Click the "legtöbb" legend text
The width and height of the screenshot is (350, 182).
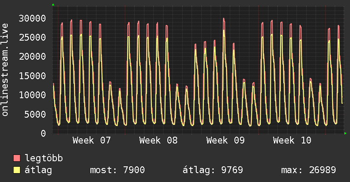44,159
